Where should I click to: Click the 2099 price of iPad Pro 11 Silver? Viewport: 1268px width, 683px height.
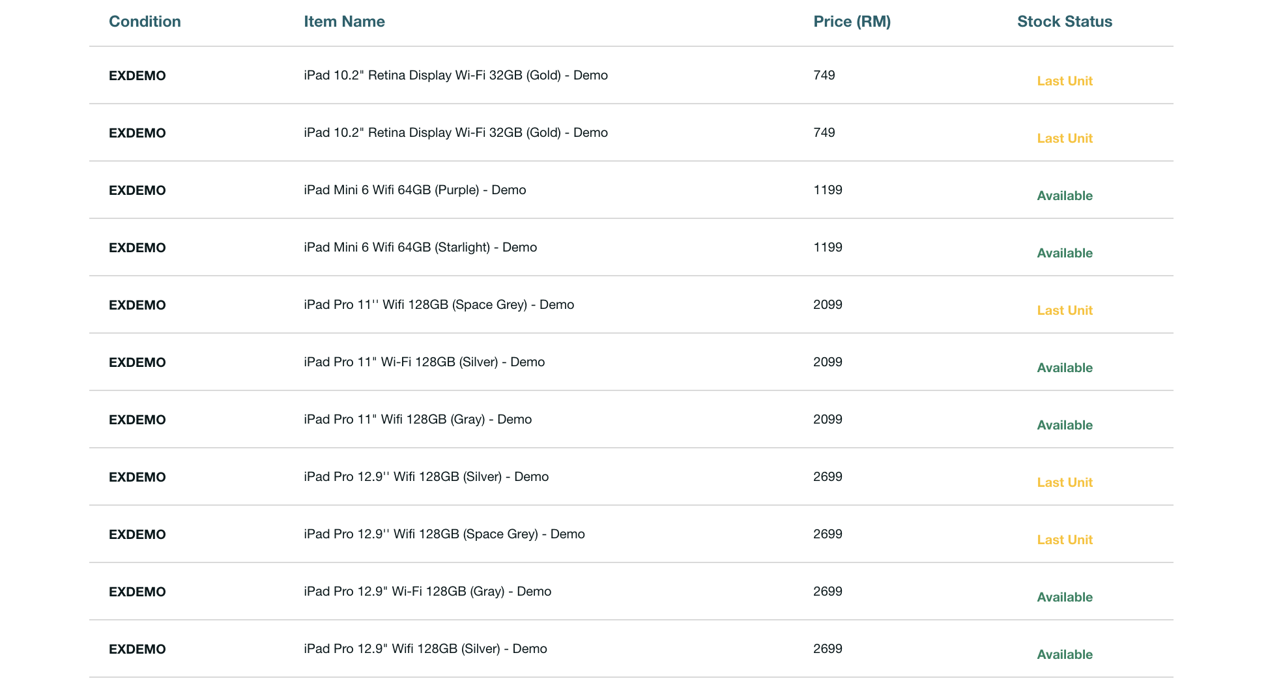click(x=828, y=362)
